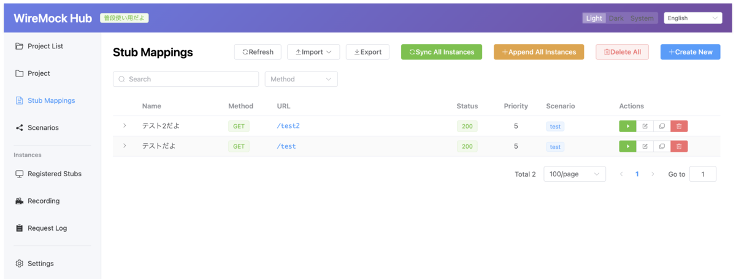This screenshot has width=736, height=279.
Task: Select page 1 in pagination
Action: coord(637,174)
